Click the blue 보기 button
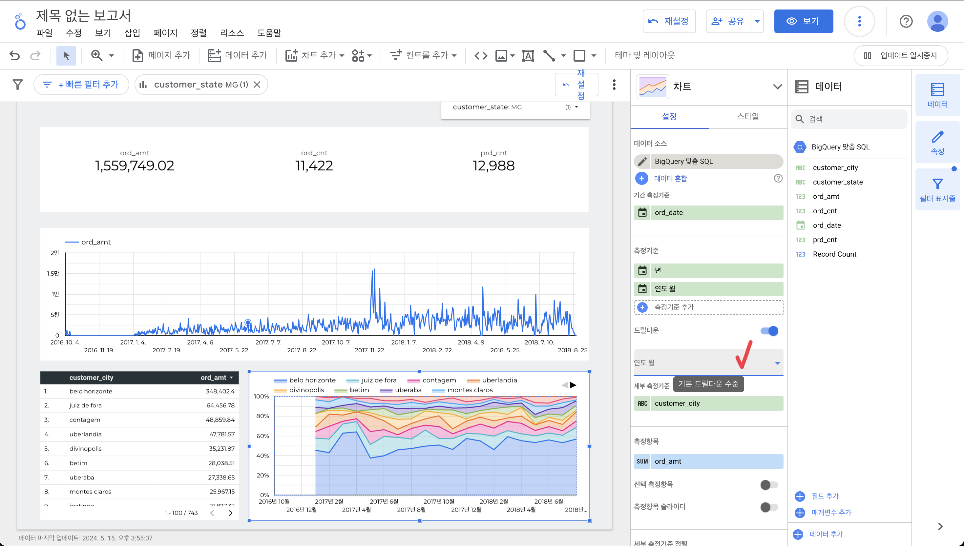The image size is (964, 546). point(803,21)
